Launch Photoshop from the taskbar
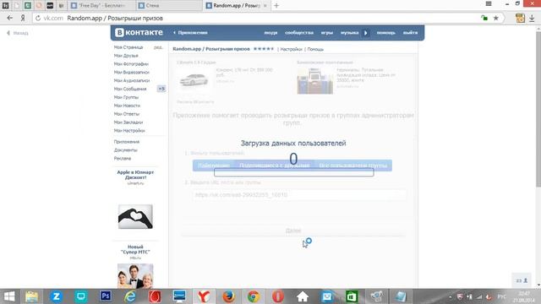 coord(106,296)
